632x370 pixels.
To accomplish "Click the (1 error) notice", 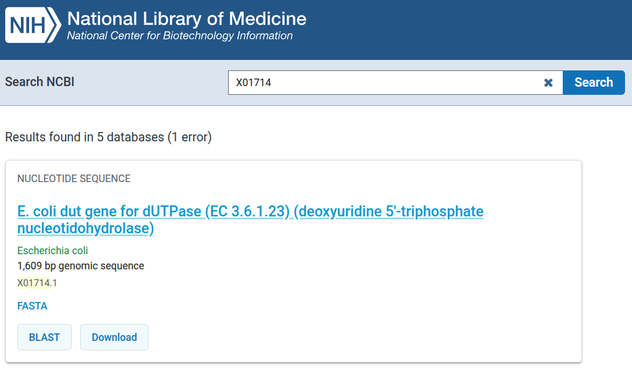I will [x=190, y=137].
